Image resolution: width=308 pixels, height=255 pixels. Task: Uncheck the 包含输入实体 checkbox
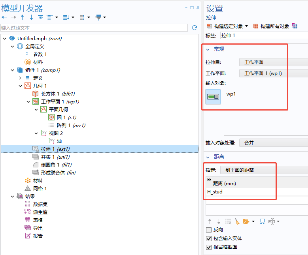[209, 238]
